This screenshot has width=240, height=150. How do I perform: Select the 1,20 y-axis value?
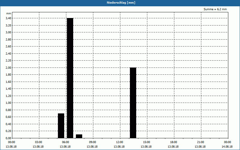pyautogui.click(x=8, y=96)
